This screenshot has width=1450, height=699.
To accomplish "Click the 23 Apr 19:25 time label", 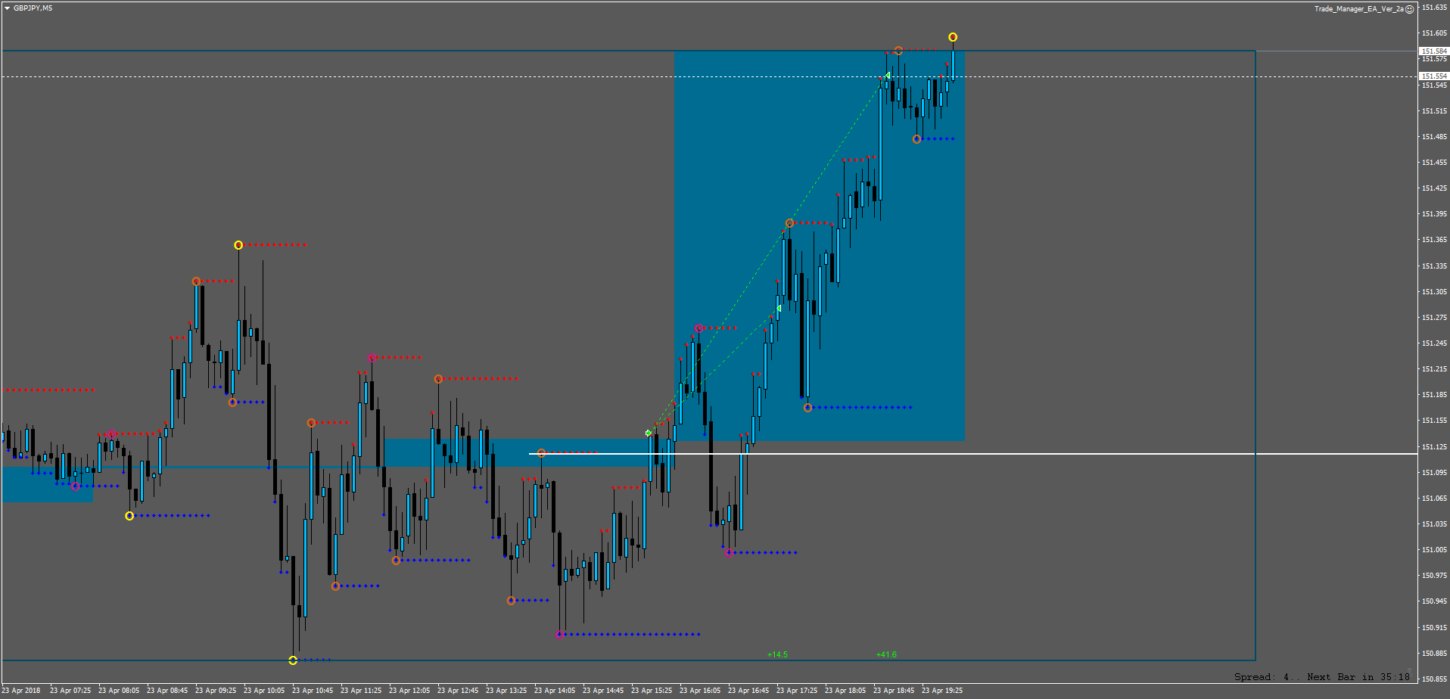I will [942, 691].
